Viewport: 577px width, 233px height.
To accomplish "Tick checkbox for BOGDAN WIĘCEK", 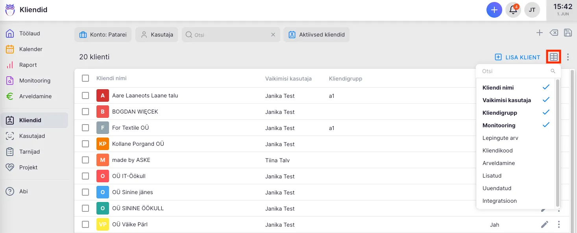I will (85, 112).
